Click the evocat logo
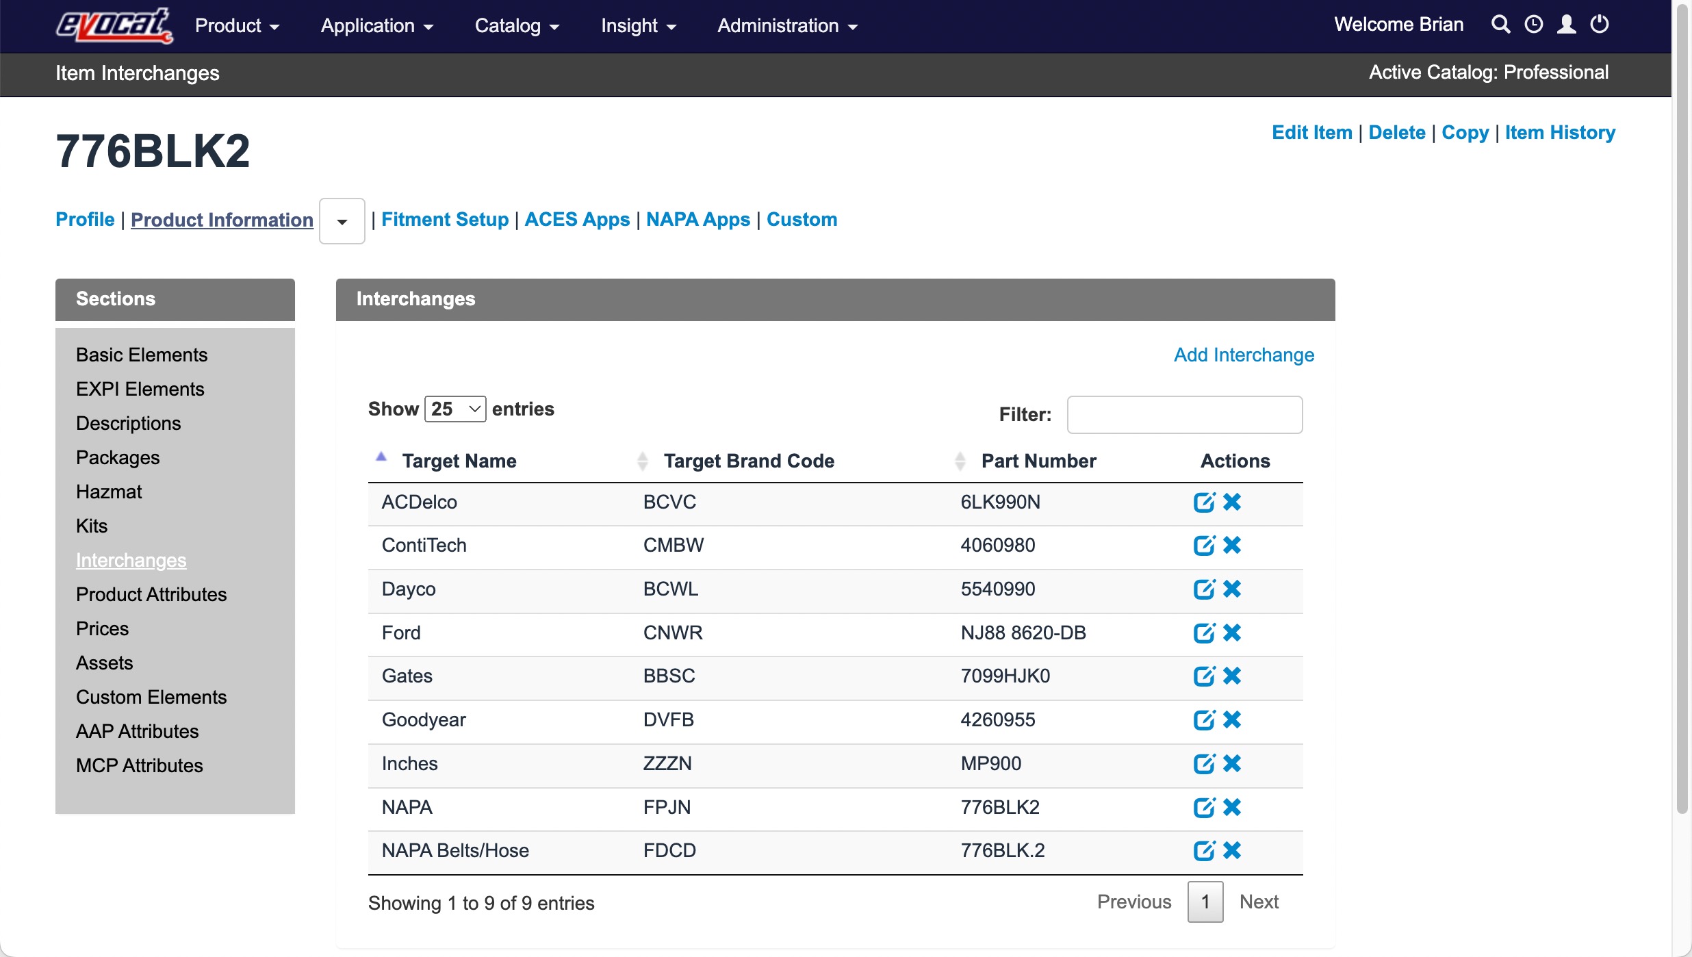The height and width of the screenshot is (957, 1692). 114,26
